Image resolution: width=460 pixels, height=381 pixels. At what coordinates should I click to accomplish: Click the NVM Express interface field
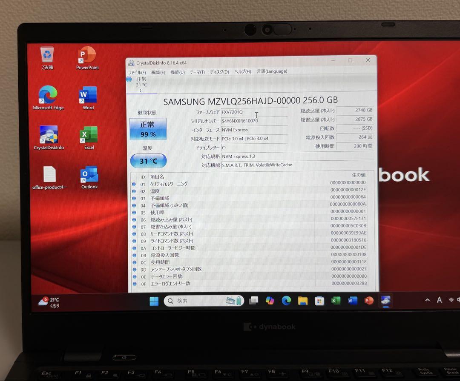click(x=254, y=130)
